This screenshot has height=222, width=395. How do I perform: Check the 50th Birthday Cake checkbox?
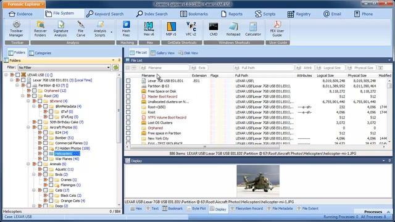[39, 122]
